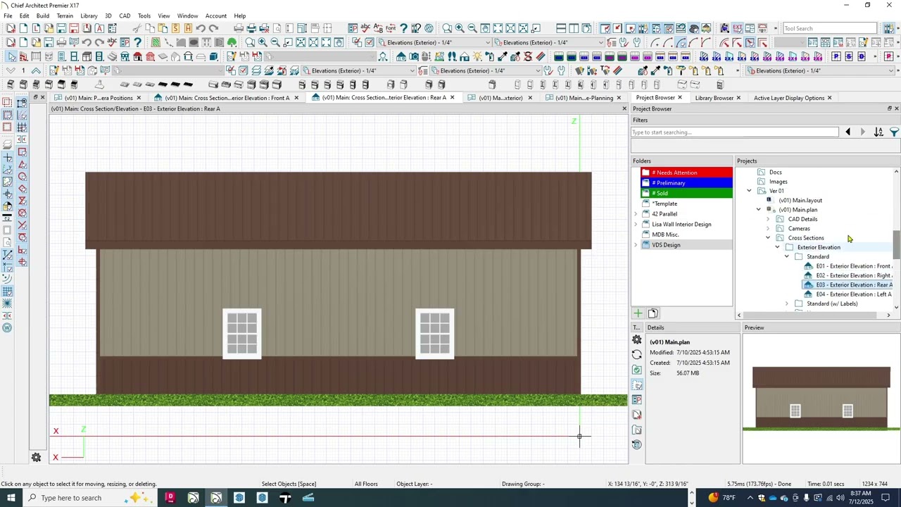Open the Project Browser settings gear icon

pyautogui.click(x=637, y=339)
